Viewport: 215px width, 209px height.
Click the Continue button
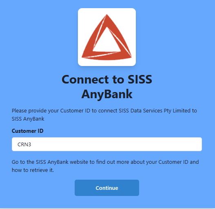pyautogui.click(x=107, y=188)
